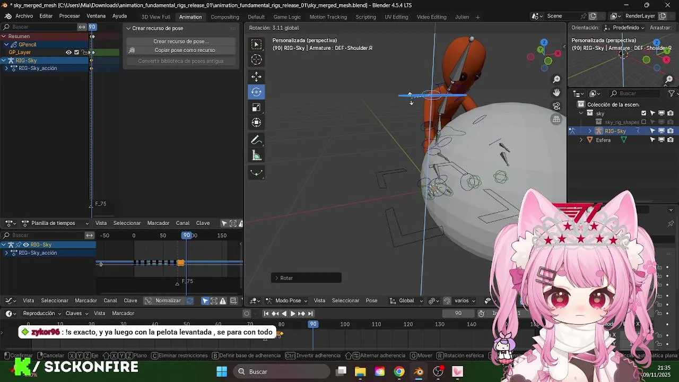Open the Claves dropdown in timeline

pyautogui.click(x=76, y=314)
